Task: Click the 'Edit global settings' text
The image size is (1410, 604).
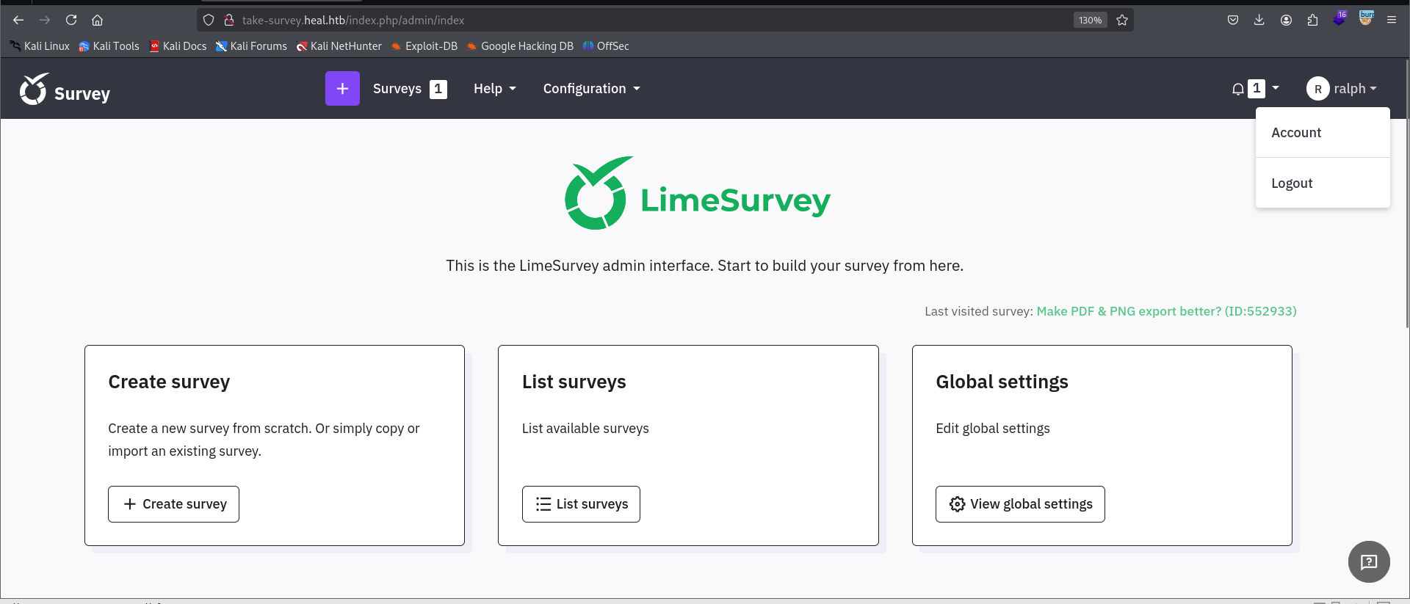Action: coord(993,429)
